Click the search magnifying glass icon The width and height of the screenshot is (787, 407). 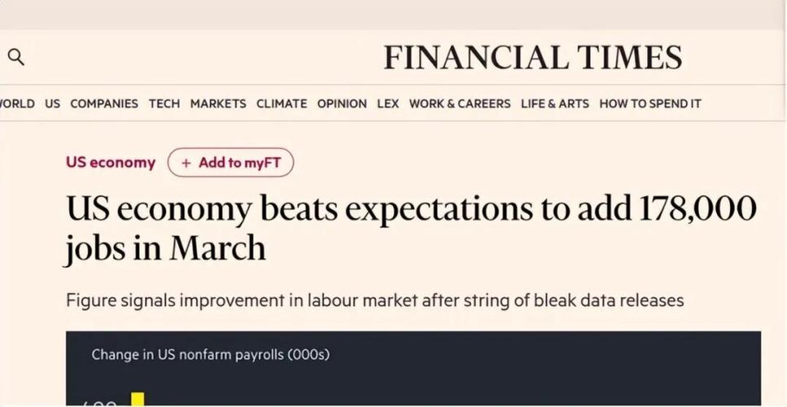[x=15, y=58]
